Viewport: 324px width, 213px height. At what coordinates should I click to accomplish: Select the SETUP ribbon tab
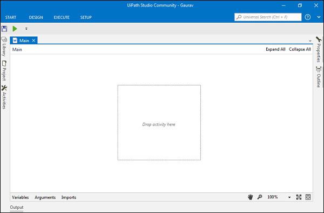point(86,17)
